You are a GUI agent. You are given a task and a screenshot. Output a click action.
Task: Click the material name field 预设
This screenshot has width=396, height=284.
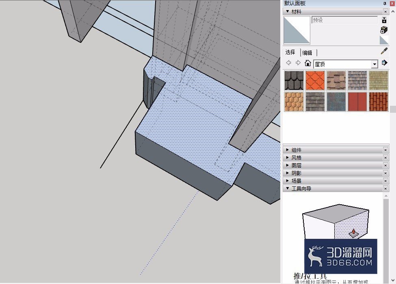tap(345, 20)
